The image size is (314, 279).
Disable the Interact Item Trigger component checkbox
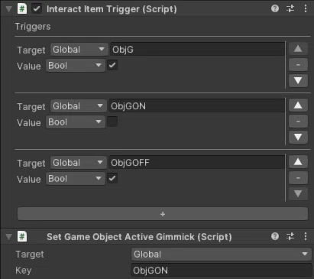(x=37, y=9)
